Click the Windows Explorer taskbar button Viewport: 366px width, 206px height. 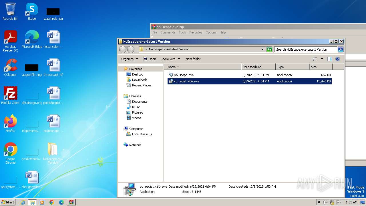[x=32, y=202]
